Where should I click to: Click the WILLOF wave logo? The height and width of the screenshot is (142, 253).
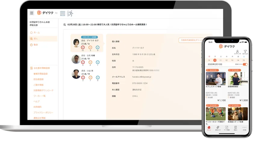tap(63, 13)
